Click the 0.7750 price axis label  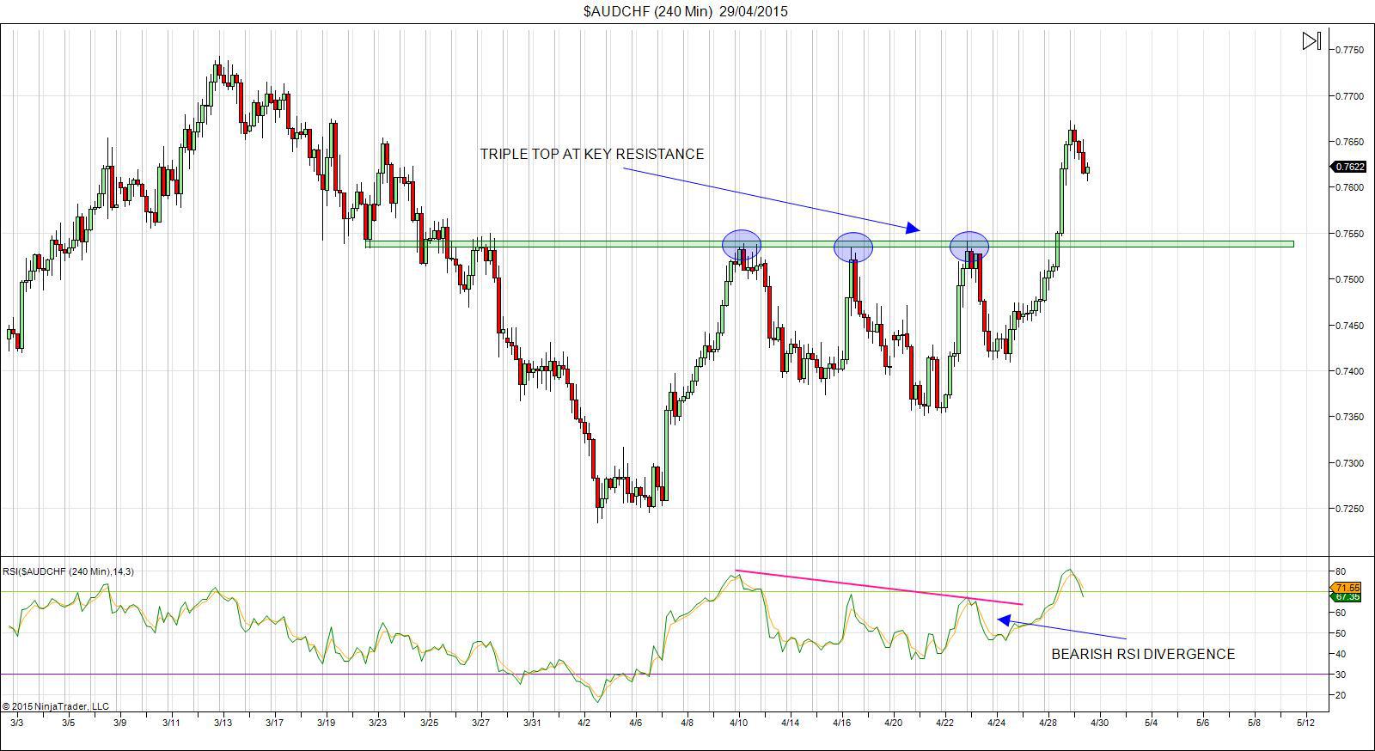coord(1349,51)
